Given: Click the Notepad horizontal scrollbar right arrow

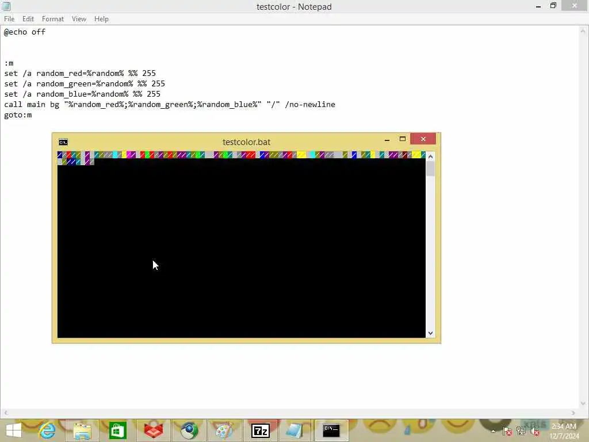Looking at the screenshot, I should point(573,413).
